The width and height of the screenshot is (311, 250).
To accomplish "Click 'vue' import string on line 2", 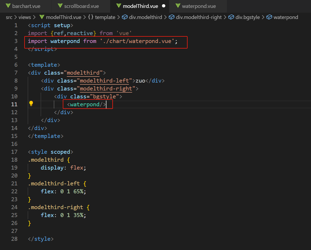I will (124, 33).
